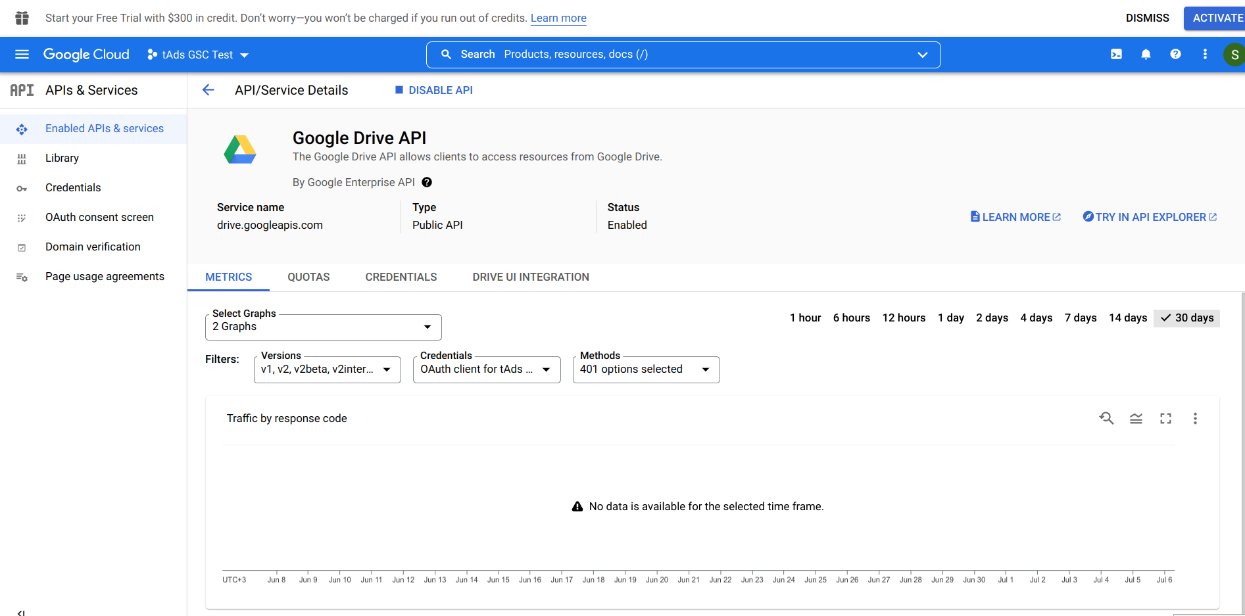The image size is (1245, 616).
Task: Expand the search bar dropdown chevron
Action: click(922, 55)
